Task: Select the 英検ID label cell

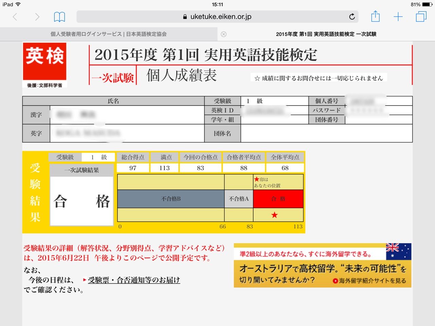Action: coord(223,110)
